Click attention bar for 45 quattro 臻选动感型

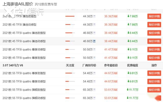[x=70, y=41]
